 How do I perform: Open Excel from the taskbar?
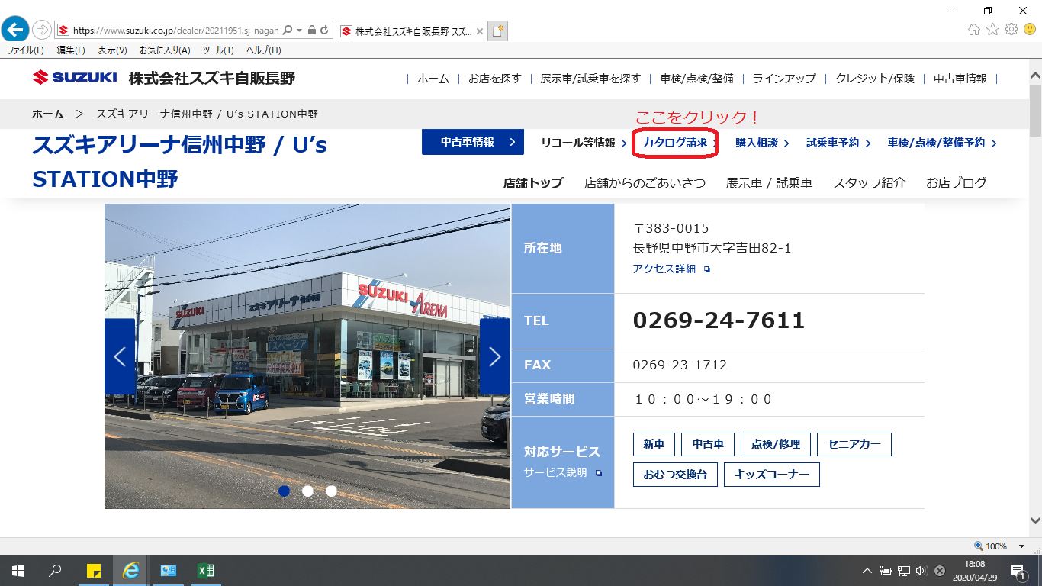click(205, 570)
